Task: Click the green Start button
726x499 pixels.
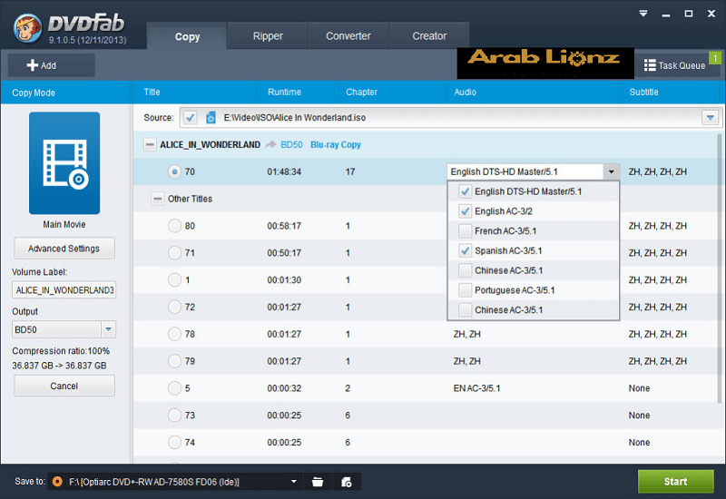Action: pyautogui.click(x=675, y=482)
